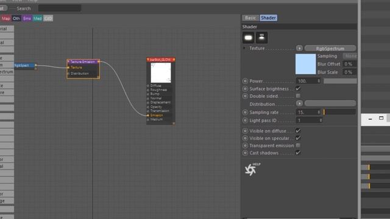390x219 pixels.
Task: Minimize the background window on the right
Action: pos(370,119)
